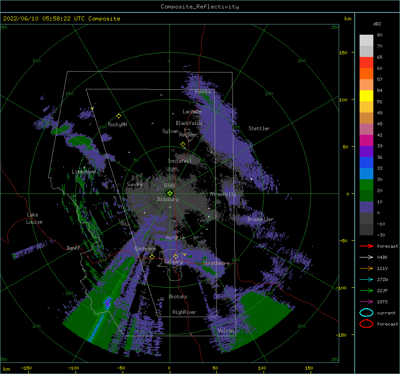Click the Innisfail town label
This screenshot has width=400, height=374.
tap(180, 161)
